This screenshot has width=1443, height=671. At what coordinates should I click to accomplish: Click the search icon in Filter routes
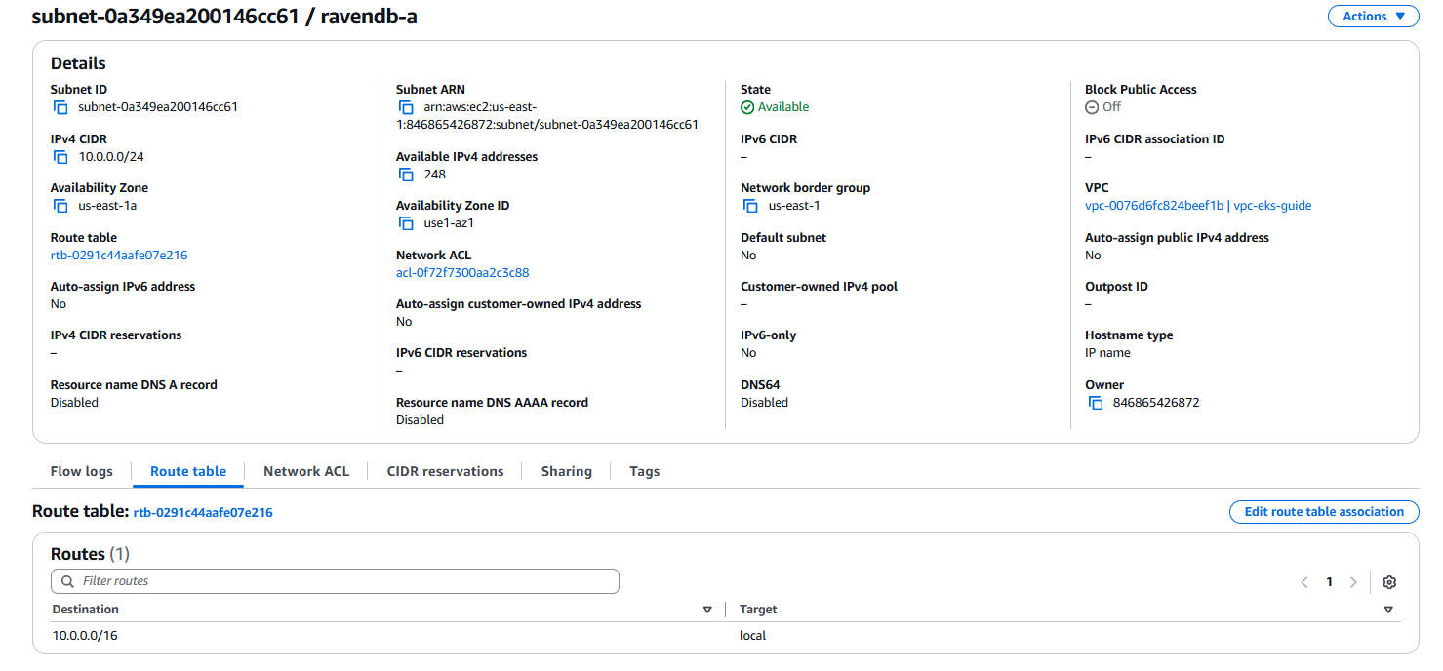(x=67, y=581)
